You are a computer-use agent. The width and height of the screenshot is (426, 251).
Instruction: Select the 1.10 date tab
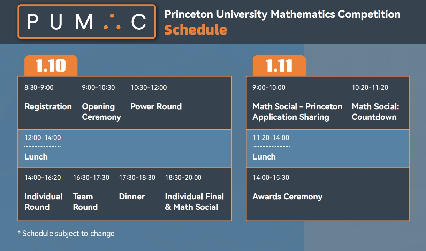[x=51, y=66]
